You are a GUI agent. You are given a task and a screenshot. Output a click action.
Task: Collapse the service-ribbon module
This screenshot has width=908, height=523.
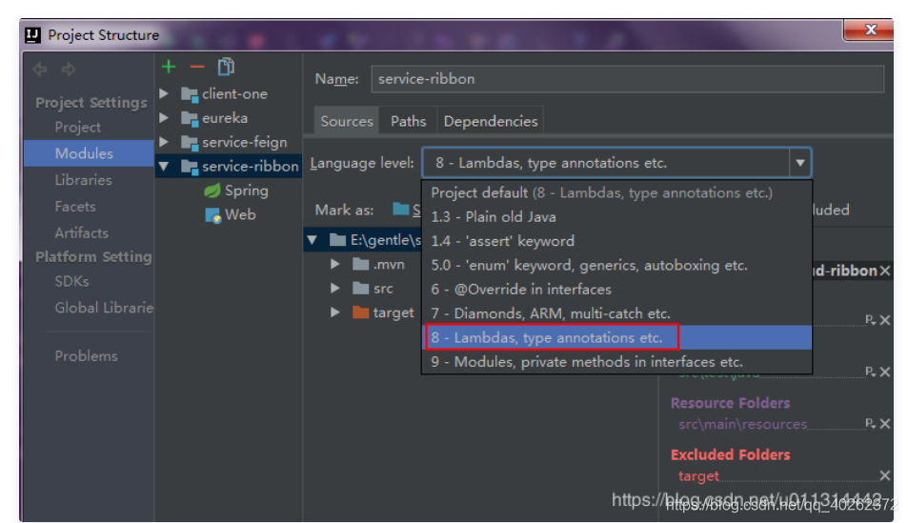[164, 166]
